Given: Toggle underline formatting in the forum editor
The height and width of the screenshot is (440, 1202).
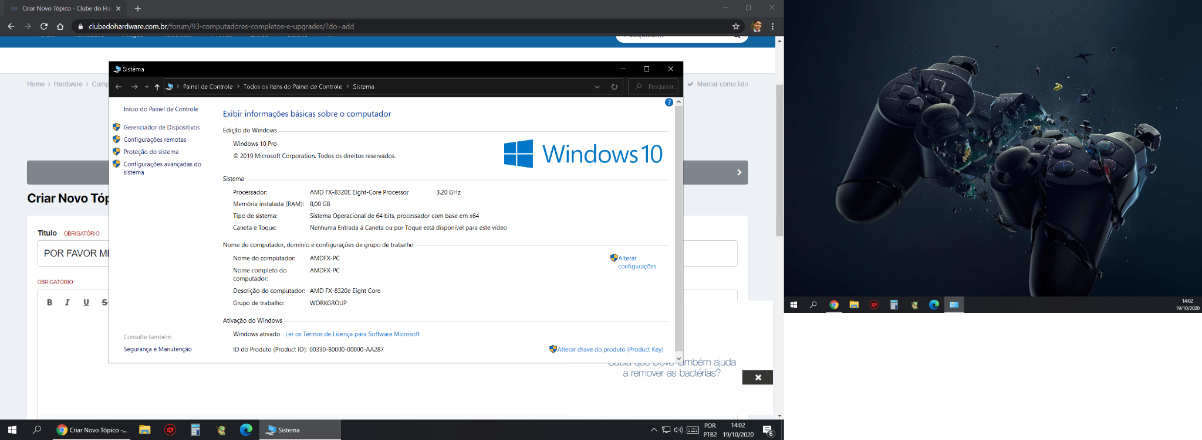Looking at the screenshot, I should click(x=86, y=302).
